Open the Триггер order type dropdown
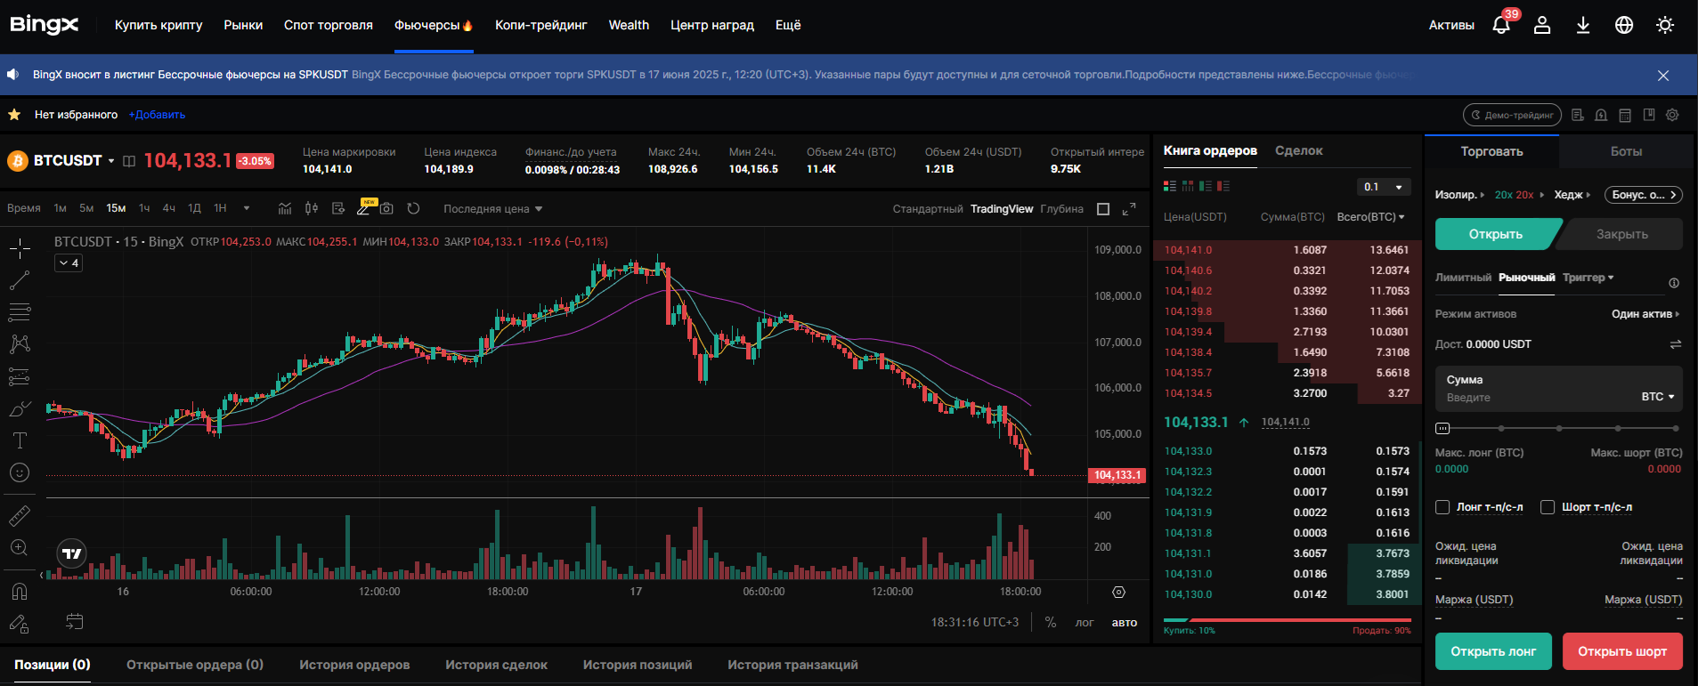The height and width of the screenshot is (686, 1698). click(x=1588, y=278)
